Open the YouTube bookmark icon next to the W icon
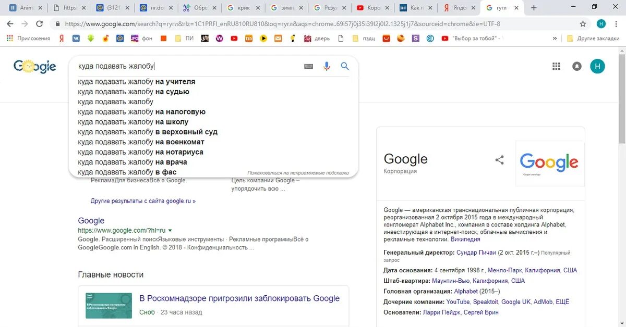 coord(234,38)
